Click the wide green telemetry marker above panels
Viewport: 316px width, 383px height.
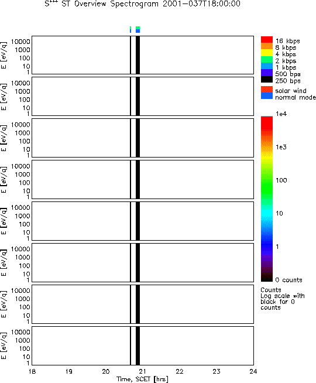point(138,28)
